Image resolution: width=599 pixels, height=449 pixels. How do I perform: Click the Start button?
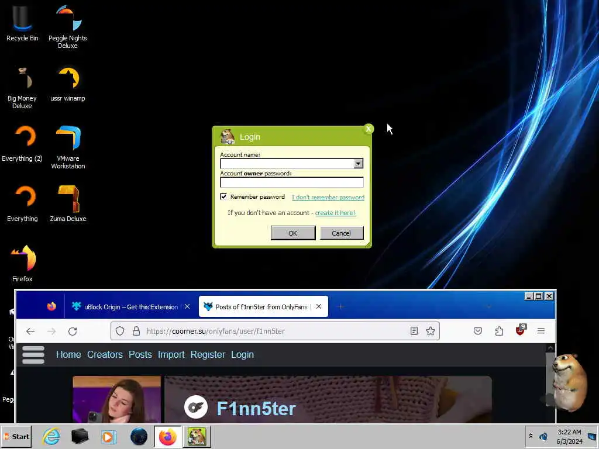click(16, 436)
